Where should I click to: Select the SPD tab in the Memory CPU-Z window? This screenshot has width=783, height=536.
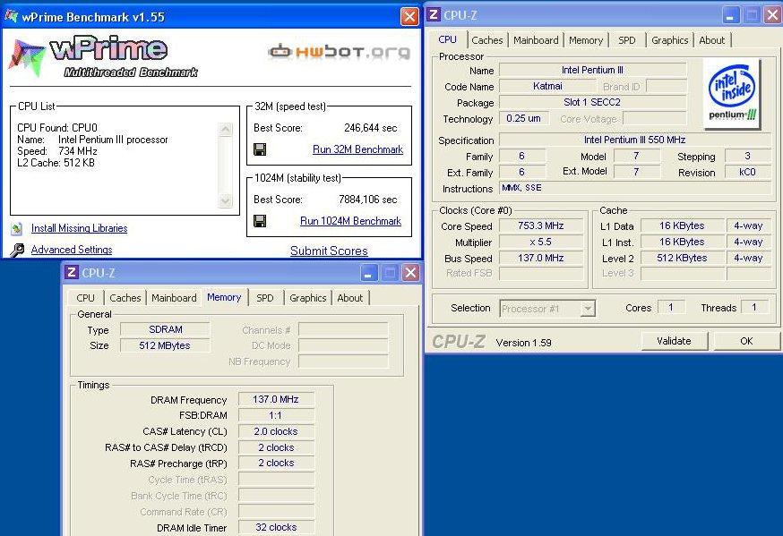pyautogui.click(x=264, y=298)
